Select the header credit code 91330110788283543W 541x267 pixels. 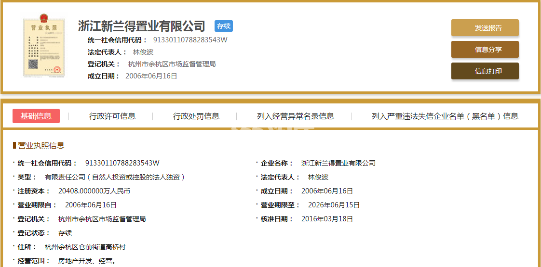coord(190,40)
